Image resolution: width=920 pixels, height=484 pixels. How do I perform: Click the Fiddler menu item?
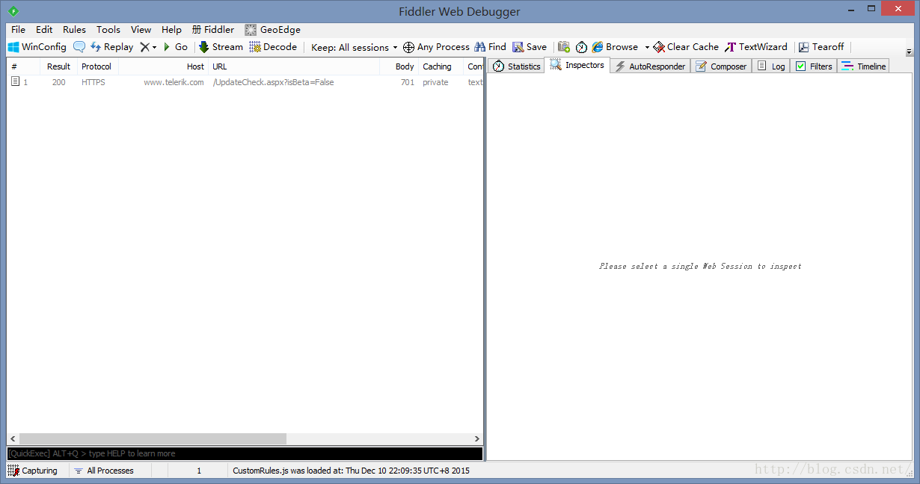coord(213,30)
